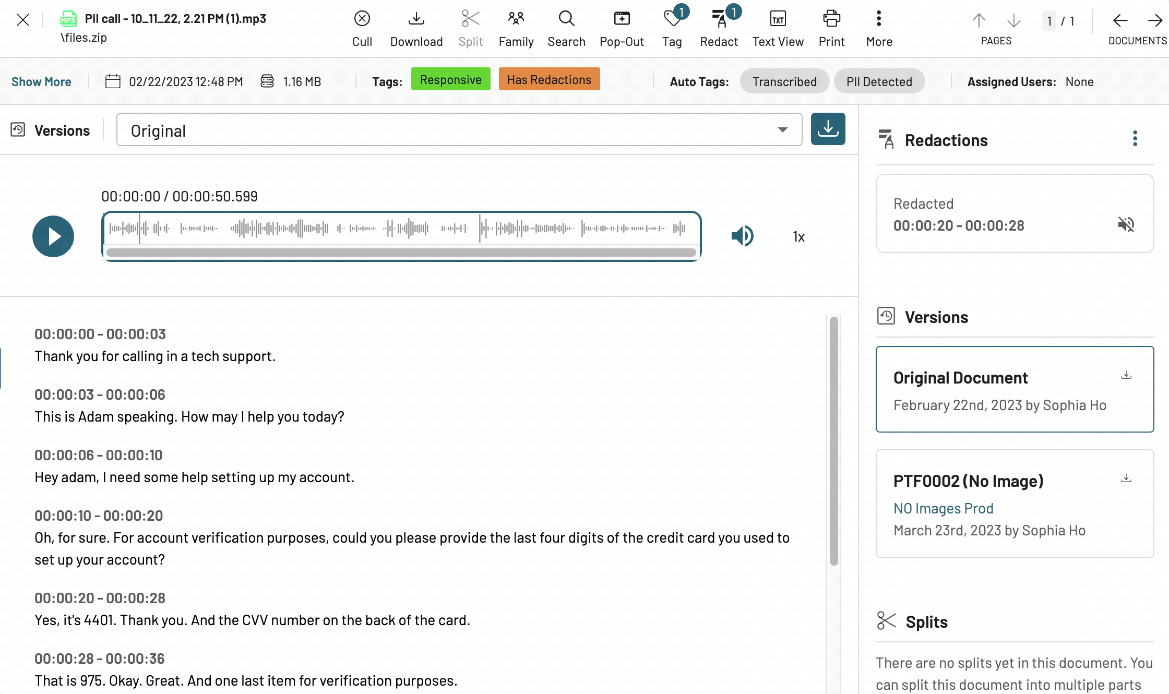This screenshot has height=694, width=1169.
Task: Click the Versions history icon beside dropdown
Action: click(x=18, y=130)
